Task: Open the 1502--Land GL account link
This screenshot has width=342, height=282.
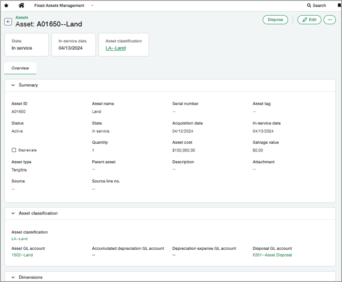Action: [22, 255]
